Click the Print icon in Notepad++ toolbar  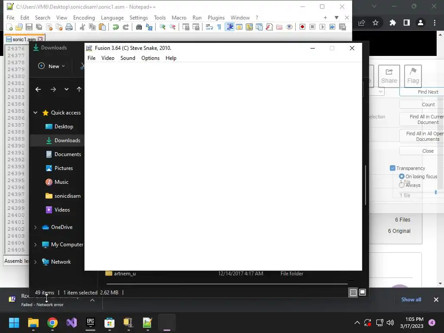[x=69, y=27]
